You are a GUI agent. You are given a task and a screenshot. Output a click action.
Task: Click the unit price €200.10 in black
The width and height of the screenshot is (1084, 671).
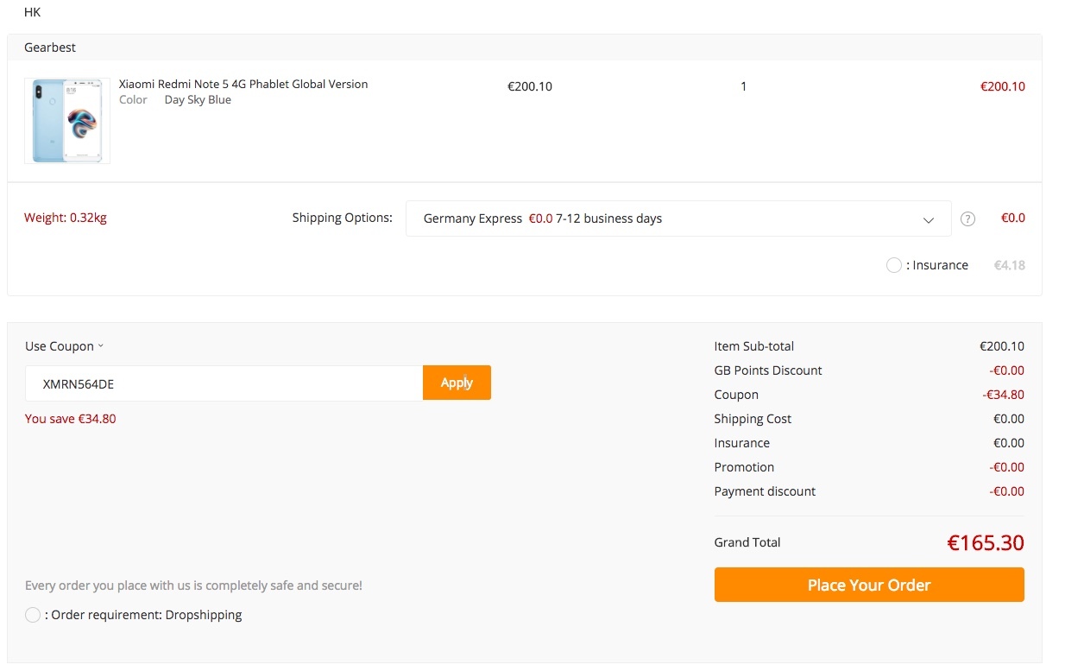530,86
